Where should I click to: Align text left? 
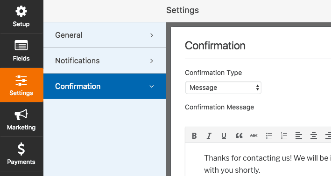point(299,135)
